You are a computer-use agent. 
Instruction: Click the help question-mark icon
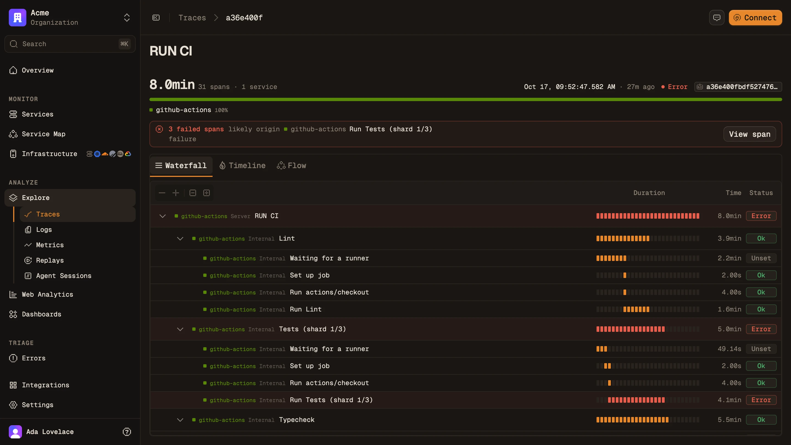(127, 432)
